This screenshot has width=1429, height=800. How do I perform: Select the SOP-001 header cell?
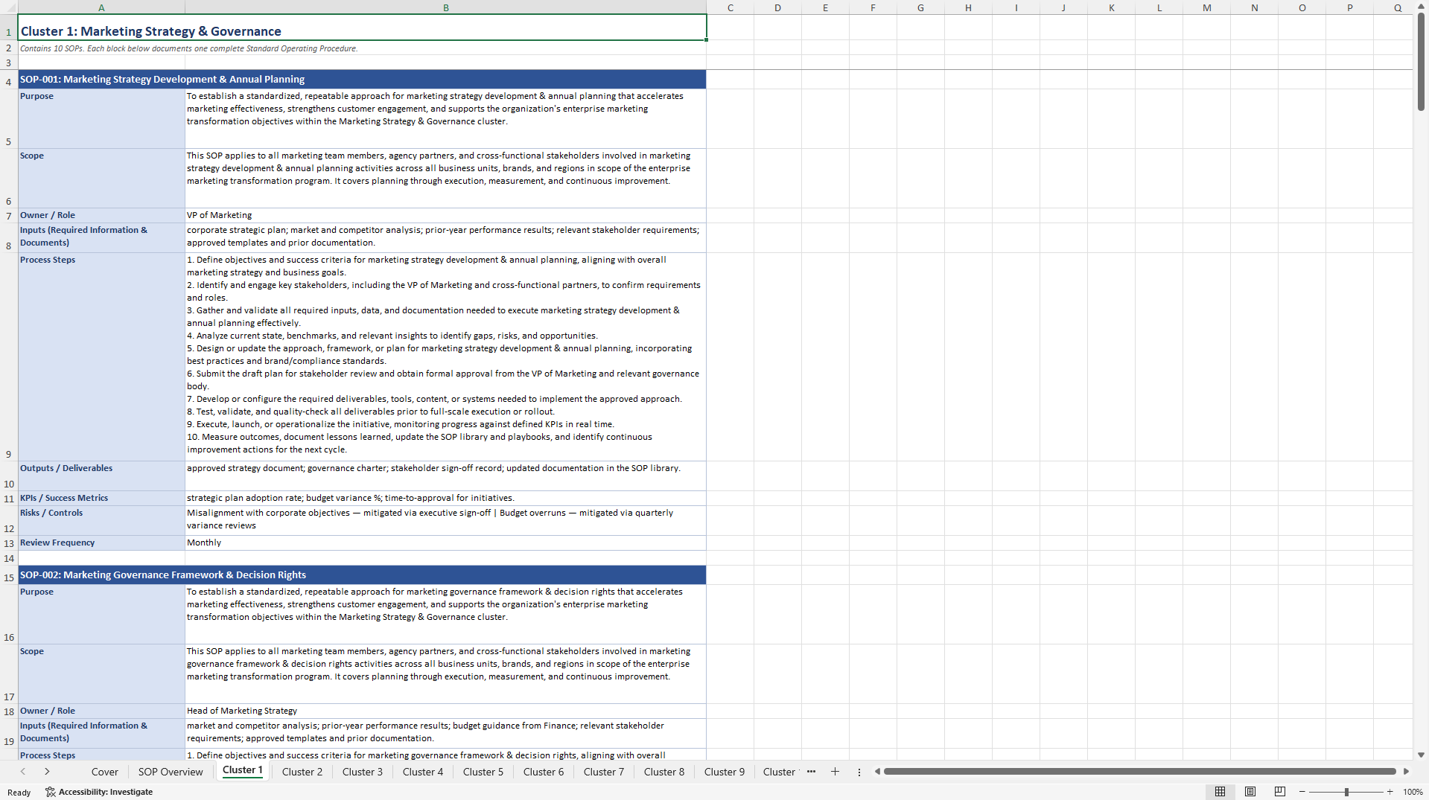coord(362,79)
